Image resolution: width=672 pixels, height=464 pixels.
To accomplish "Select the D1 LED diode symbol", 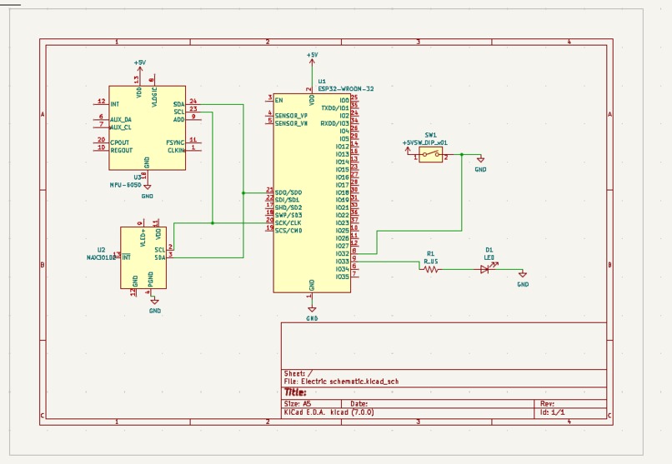I will 485,269.
